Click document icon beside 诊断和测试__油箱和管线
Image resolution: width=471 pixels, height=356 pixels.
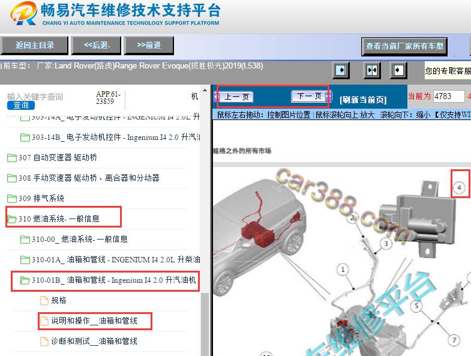[x=44, y=341]
